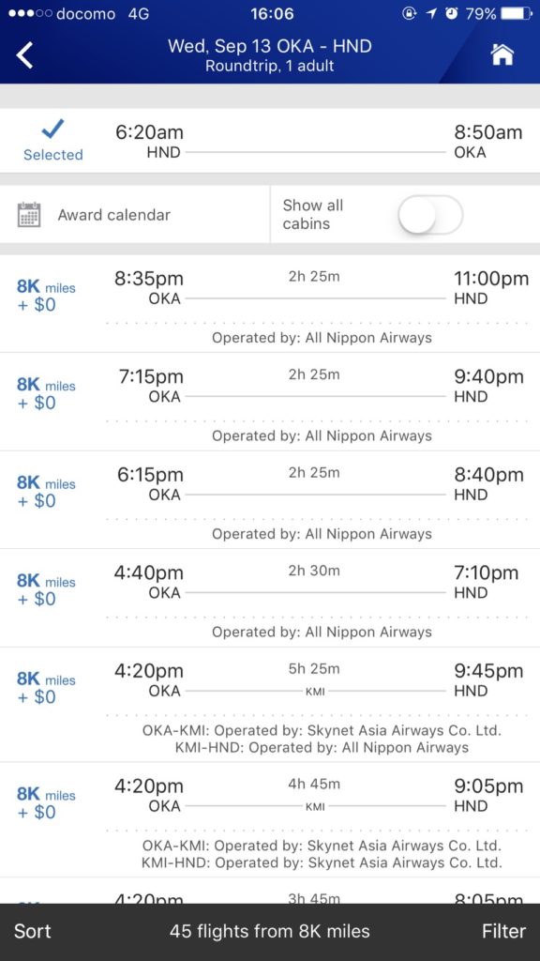Open the Sort options
Viewport: 540px width, 961px height.
33,931
